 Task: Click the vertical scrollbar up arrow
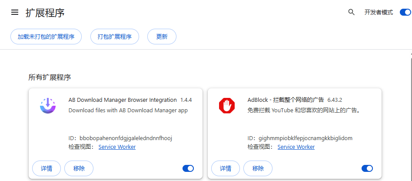click(411, 54)
